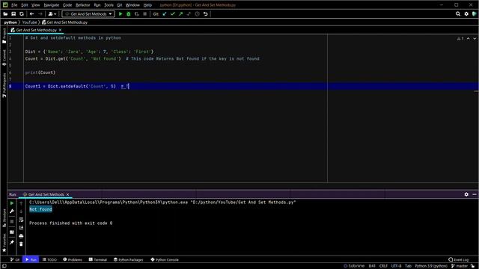Screen dimensions: 479x269
Task: Open the File menu
Action: click(x=14, y=5)
